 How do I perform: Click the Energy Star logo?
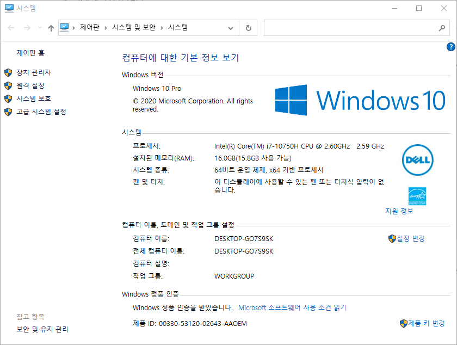tap(417, 196)
